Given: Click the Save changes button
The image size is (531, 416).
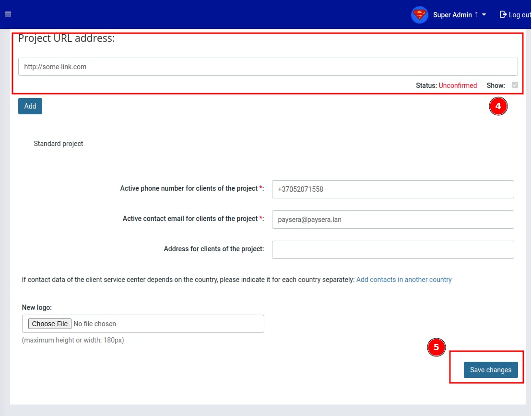Looking at the screenshot, I should coord(491,370).
